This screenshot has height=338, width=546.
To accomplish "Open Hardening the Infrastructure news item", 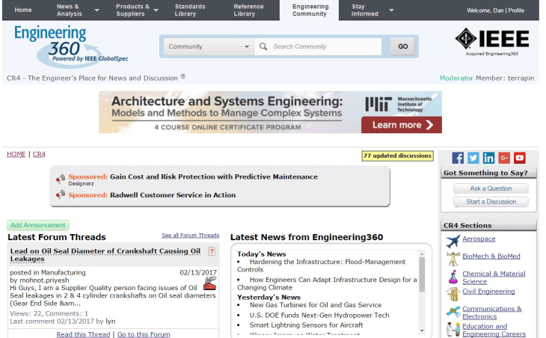I will coord(321,265).
